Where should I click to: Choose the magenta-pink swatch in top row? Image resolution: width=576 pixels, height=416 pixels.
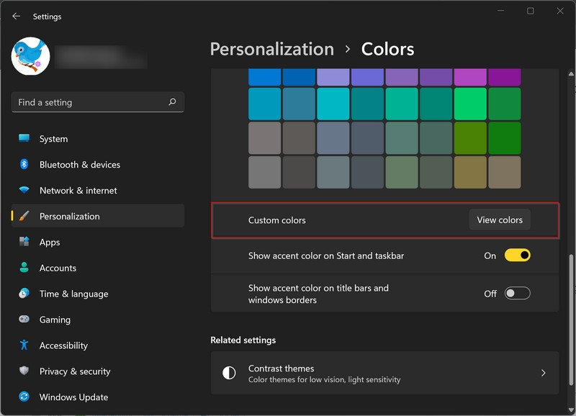point(470,77)
